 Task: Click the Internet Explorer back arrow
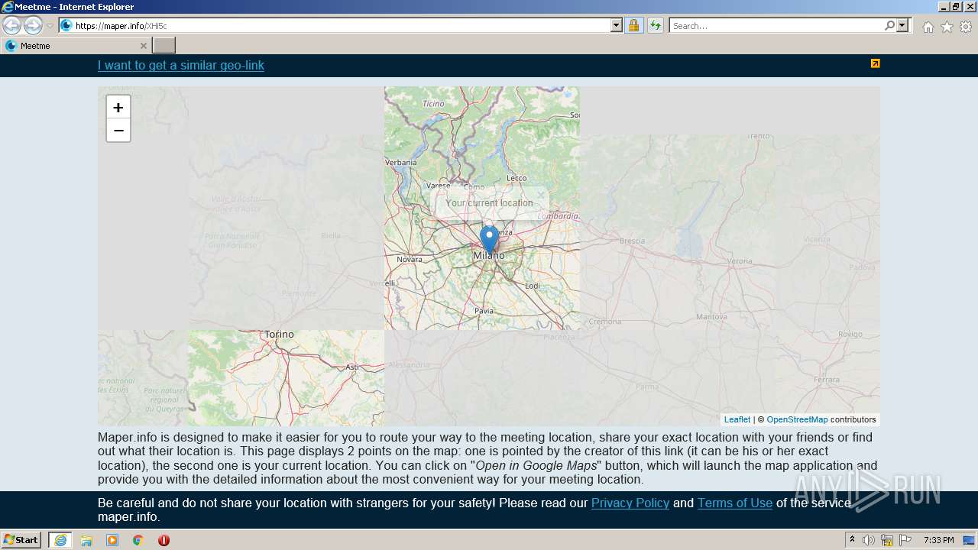coord(11,25)
